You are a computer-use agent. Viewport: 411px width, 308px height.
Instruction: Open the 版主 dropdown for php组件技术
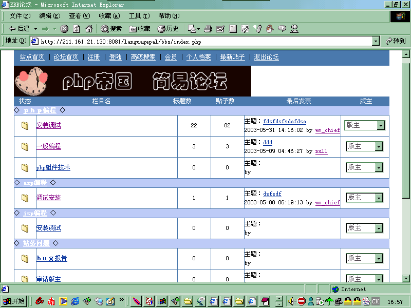click(379, 167)
